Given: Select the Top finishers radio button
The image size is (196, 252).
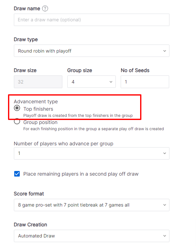Looking at the screenshot, I should 17,108.
